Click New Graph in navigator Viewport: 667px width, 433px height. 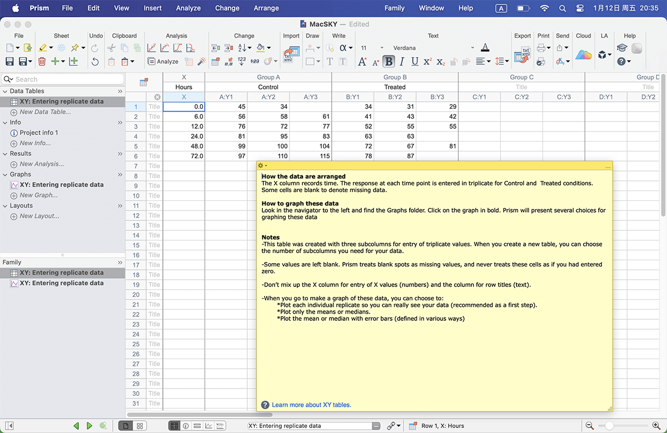tap(38, 195)
